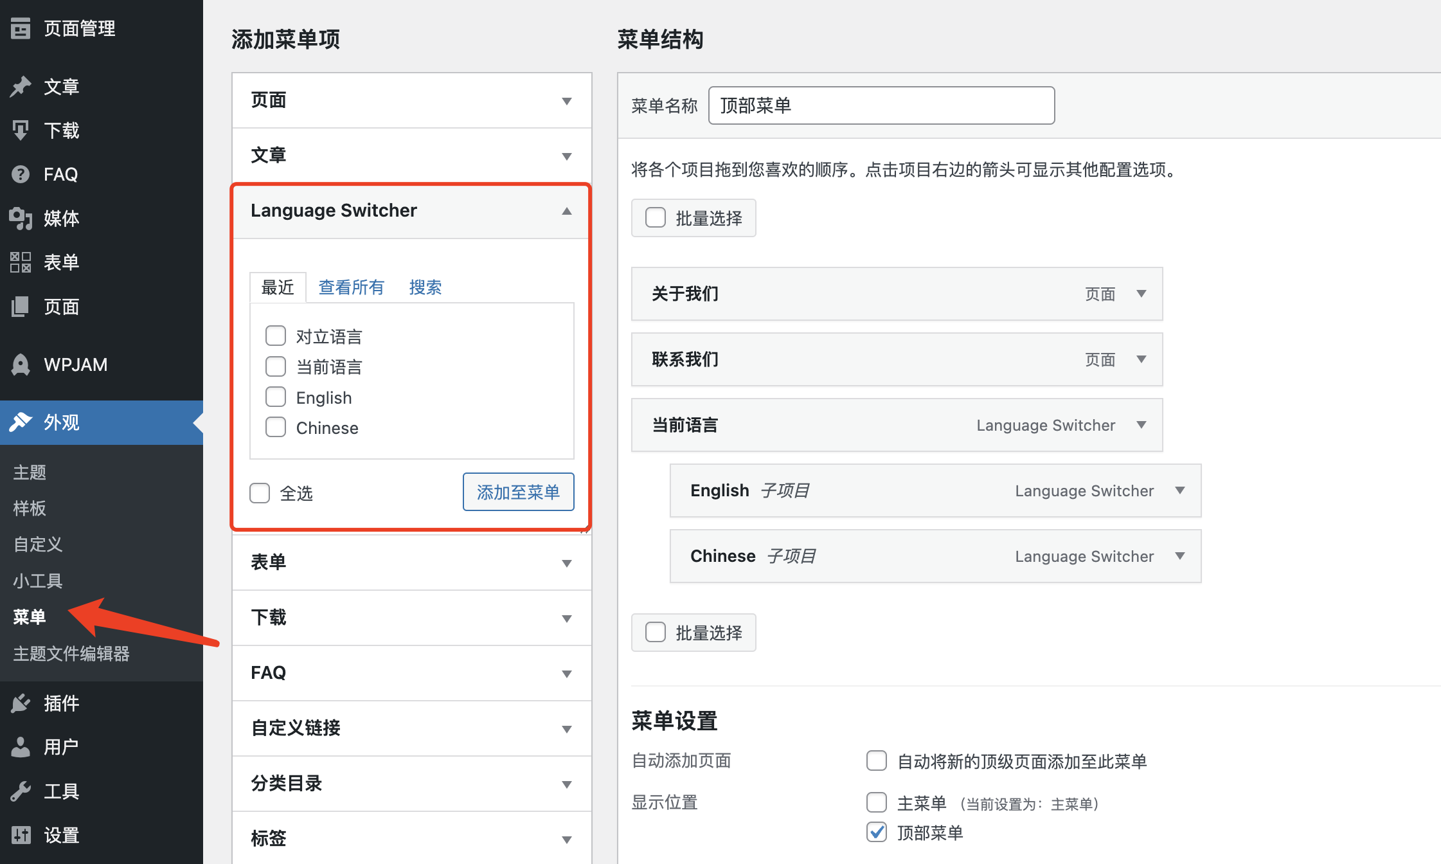The height and width of the screenshot is (864, 1441).
Task: Switch to the 查看所有 tab
Action: click(351, 287)
